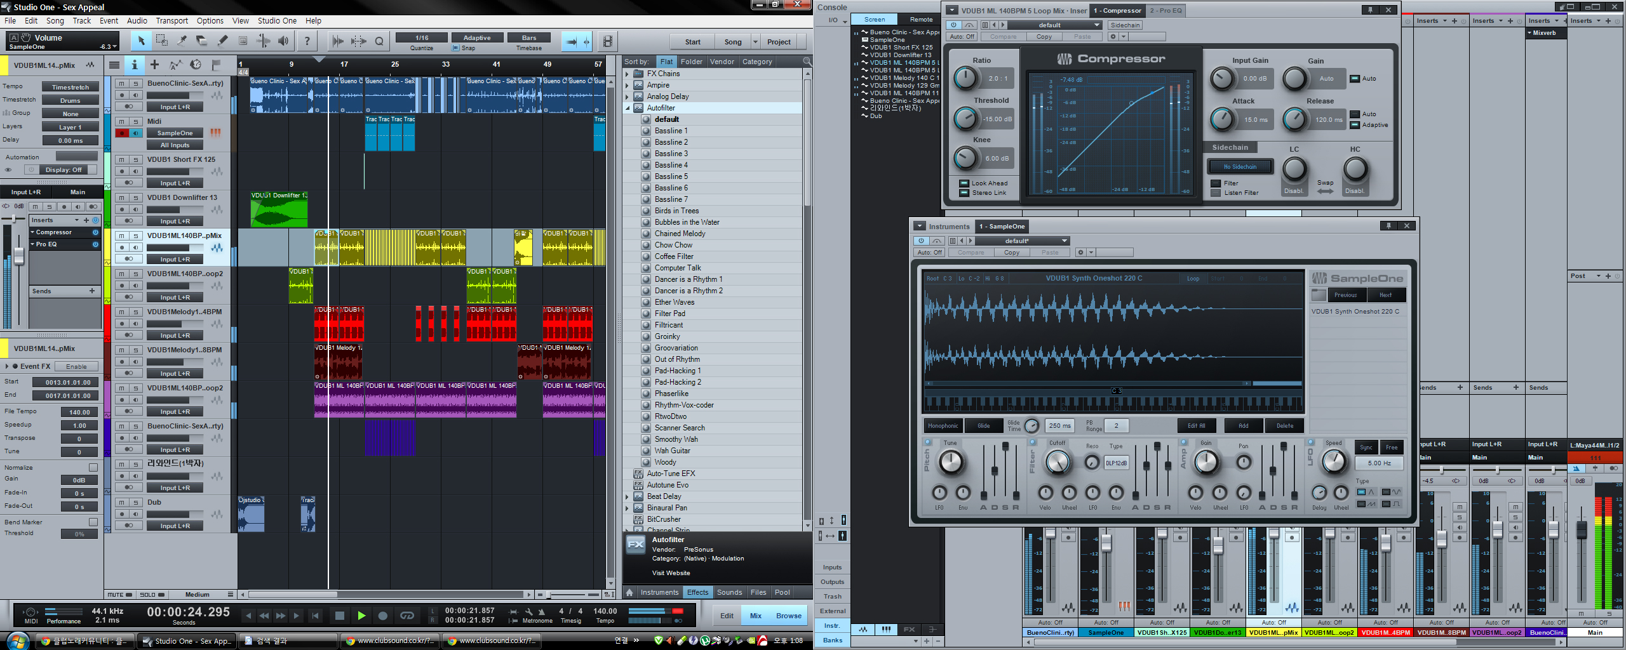Image resolution: width=1626 pixels, height=650 pixels.
Task: Click Next sample button in SampleOne
Action: point(1385,295)
